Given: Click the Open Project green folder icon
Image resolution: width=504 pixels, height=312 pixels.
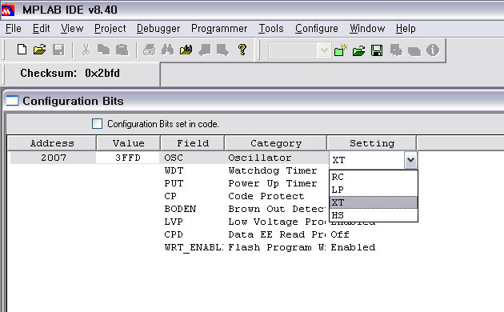Looking at the screenshot, I should tap(358, 50).
